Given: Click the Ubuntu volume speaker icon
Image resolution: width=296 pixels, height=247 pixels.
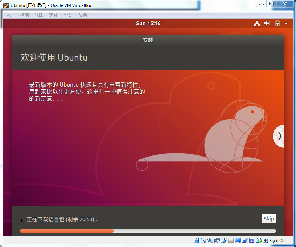Looking at the screenshot, I should (x=267, y=24).
